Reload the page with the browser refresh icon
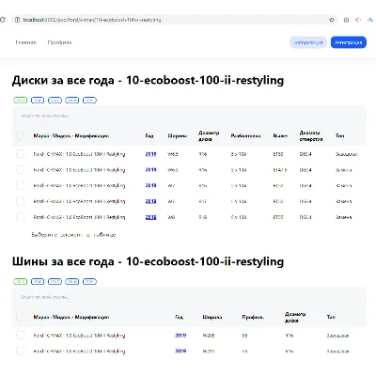 (x=3, y=20)
